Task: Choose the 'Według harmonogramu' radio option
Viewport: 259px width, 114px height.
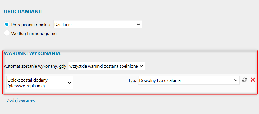Action: click(x=7, y=33)
